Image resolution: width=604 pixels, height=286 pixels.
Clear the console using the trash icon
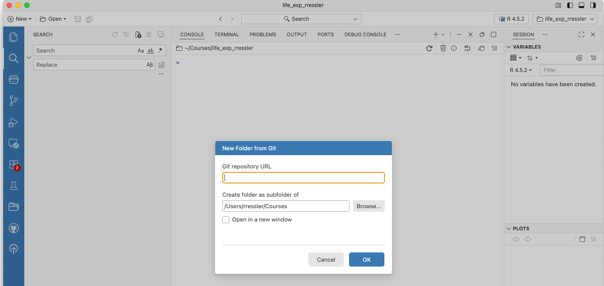tap(443, 48)
